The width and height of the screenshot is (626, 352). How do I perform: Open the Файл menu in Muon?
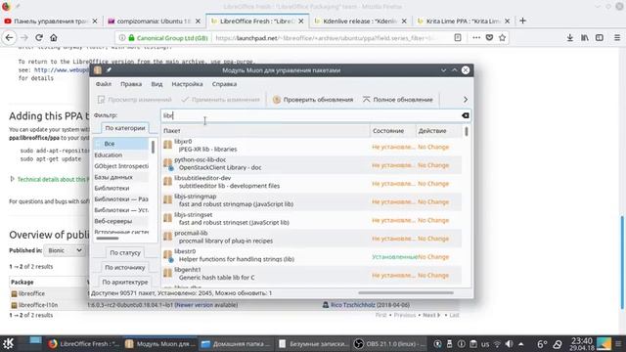click(104, 84)
